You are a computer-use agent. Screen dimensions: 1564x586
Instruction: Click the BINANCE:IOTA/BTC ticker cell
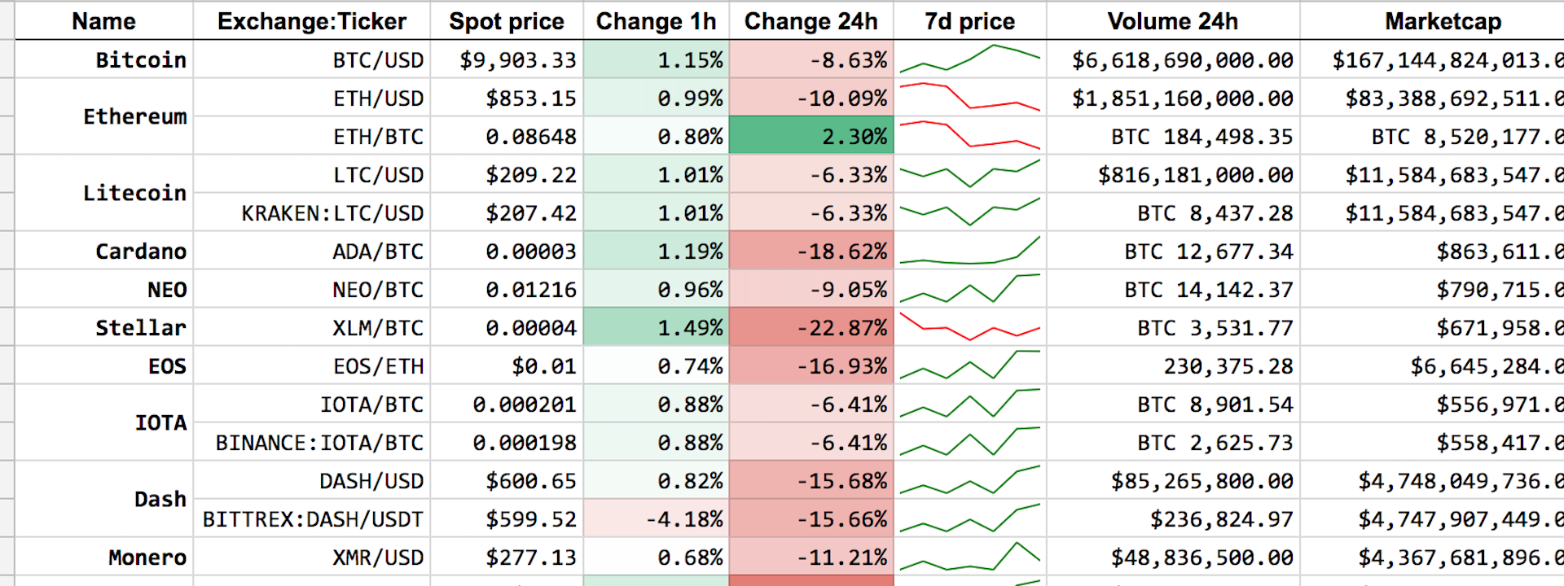319,442
